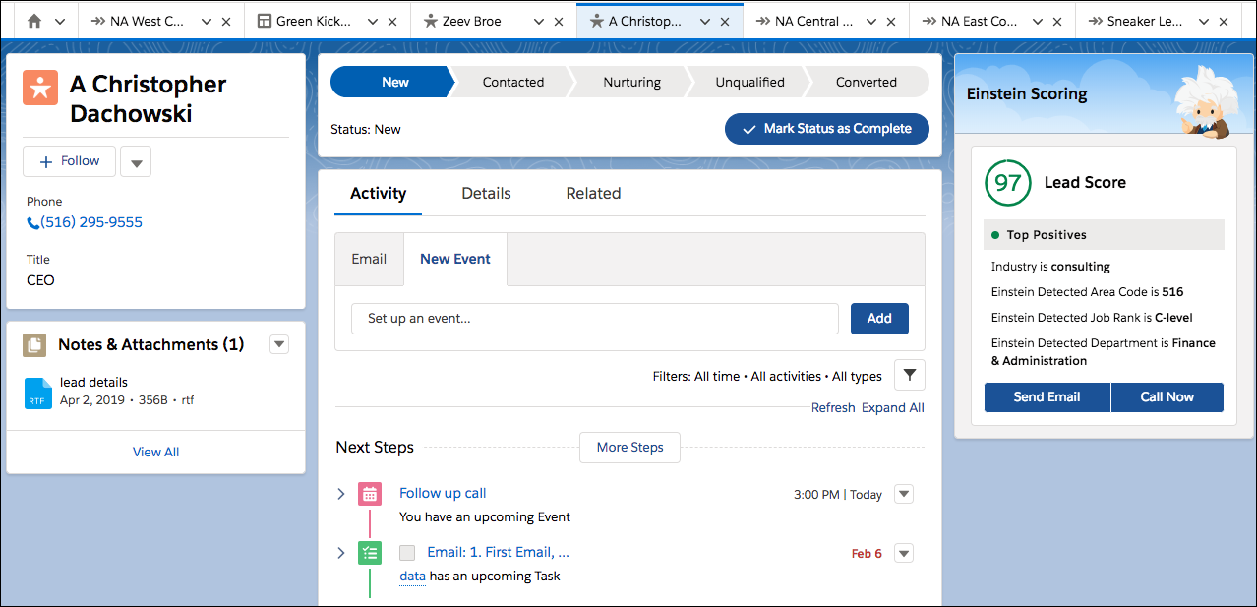Click the Refresh link
This screenshot has width=1257, height=607.
point(833,408)
